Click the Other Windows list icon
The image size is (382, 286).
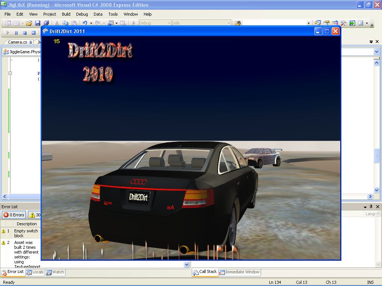coord(361,23)
